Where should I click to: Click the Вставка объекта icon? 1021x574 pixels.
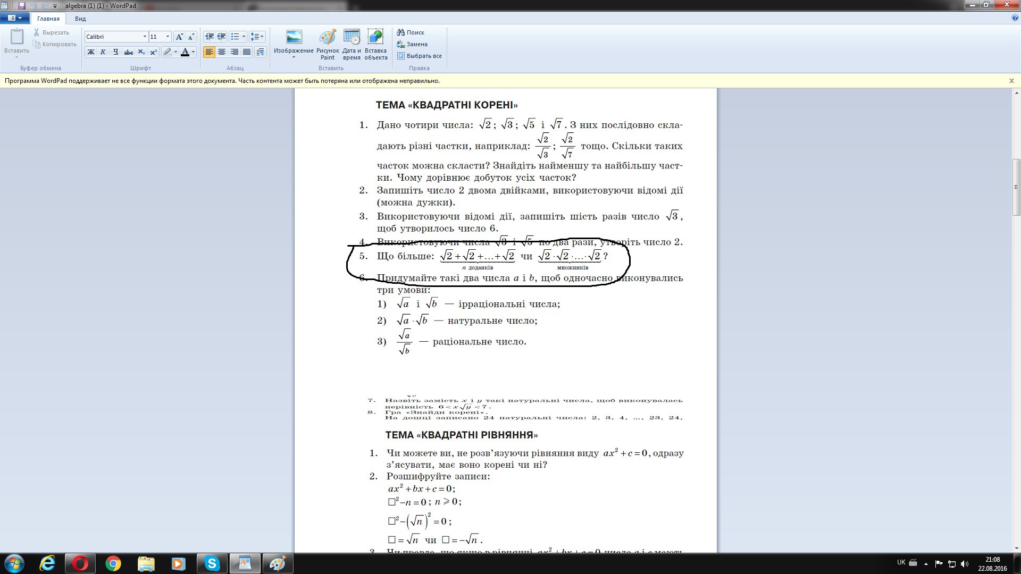(x=375, y=44)
